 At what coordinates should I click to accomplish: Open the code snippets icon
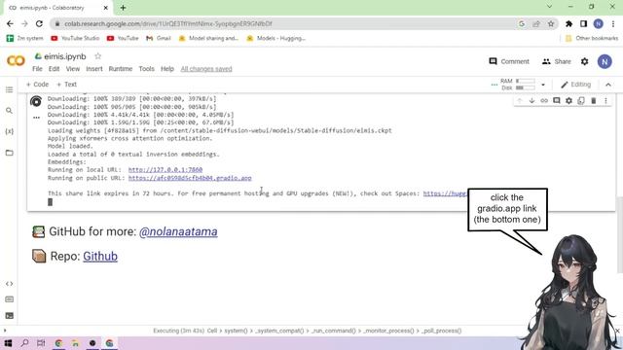pyautogui.click(x=9, y=284)
